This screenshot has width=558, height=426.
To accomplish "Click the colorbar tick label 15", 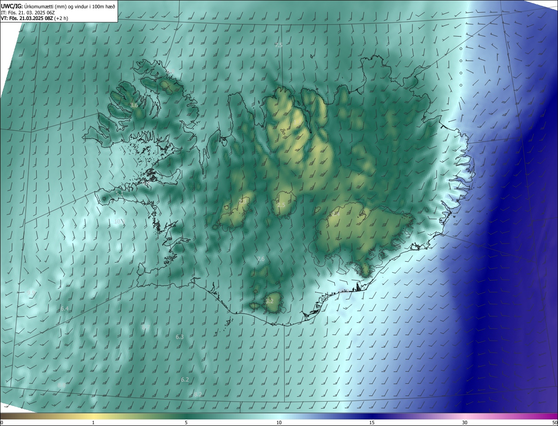I will point(372,423).
